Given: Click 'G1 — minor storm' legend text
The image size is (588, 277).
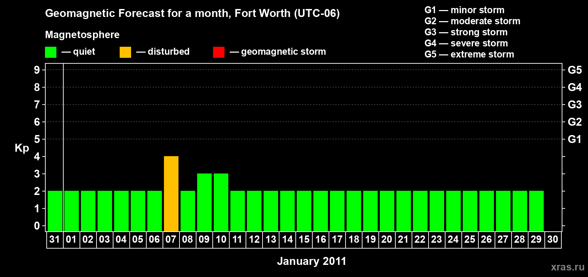Looking at the screenshot, I should pos(465,10).
